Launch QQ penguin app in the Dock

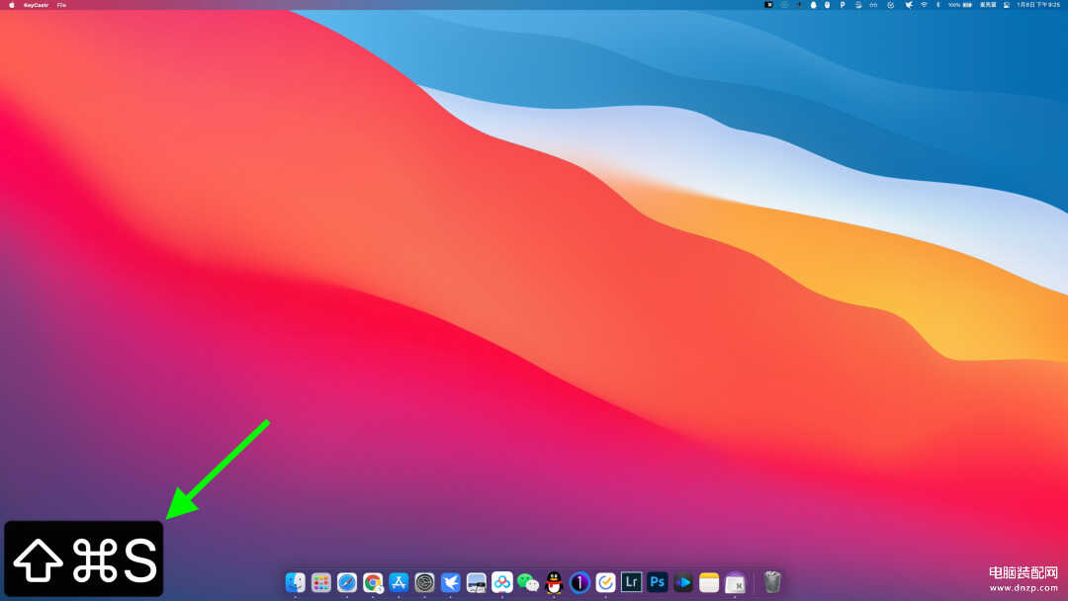click(555, 582)
